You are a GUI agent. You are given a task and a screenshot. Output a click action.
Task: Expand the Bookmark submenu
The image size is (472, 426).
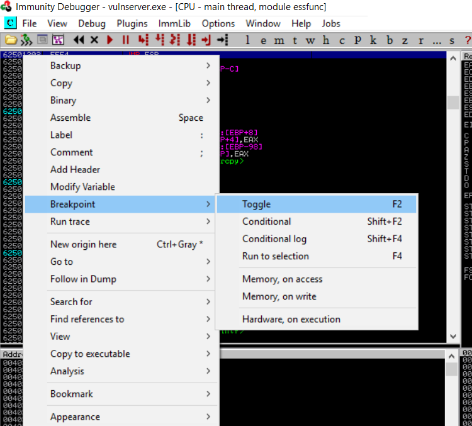tap(120, 394)
